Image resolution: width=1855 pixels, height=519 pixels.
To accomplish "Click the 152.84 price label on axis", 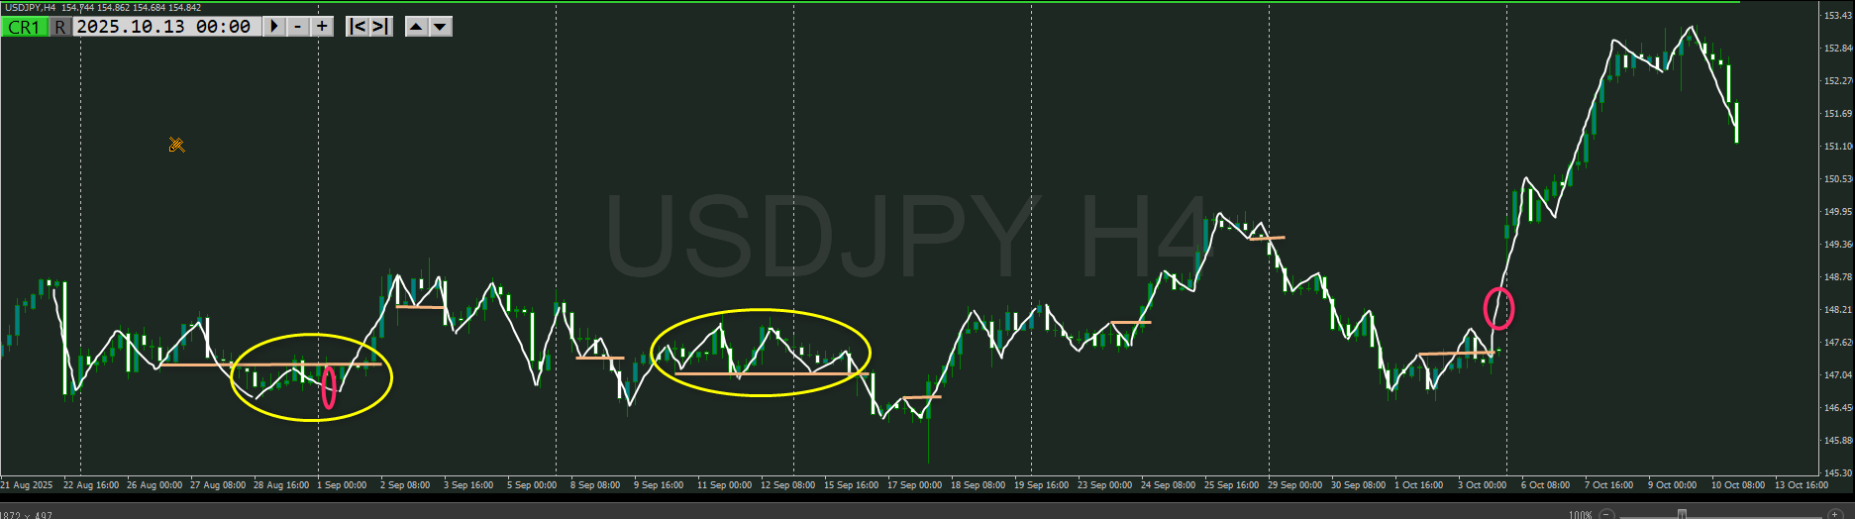I will tap(1838, 49).
